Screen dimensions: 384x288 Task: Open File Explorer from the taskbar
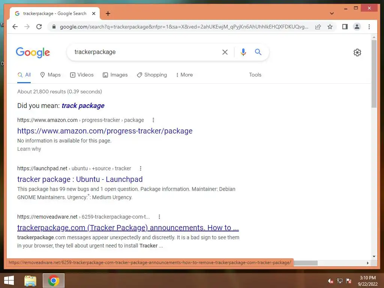click(x=30, y=280)
